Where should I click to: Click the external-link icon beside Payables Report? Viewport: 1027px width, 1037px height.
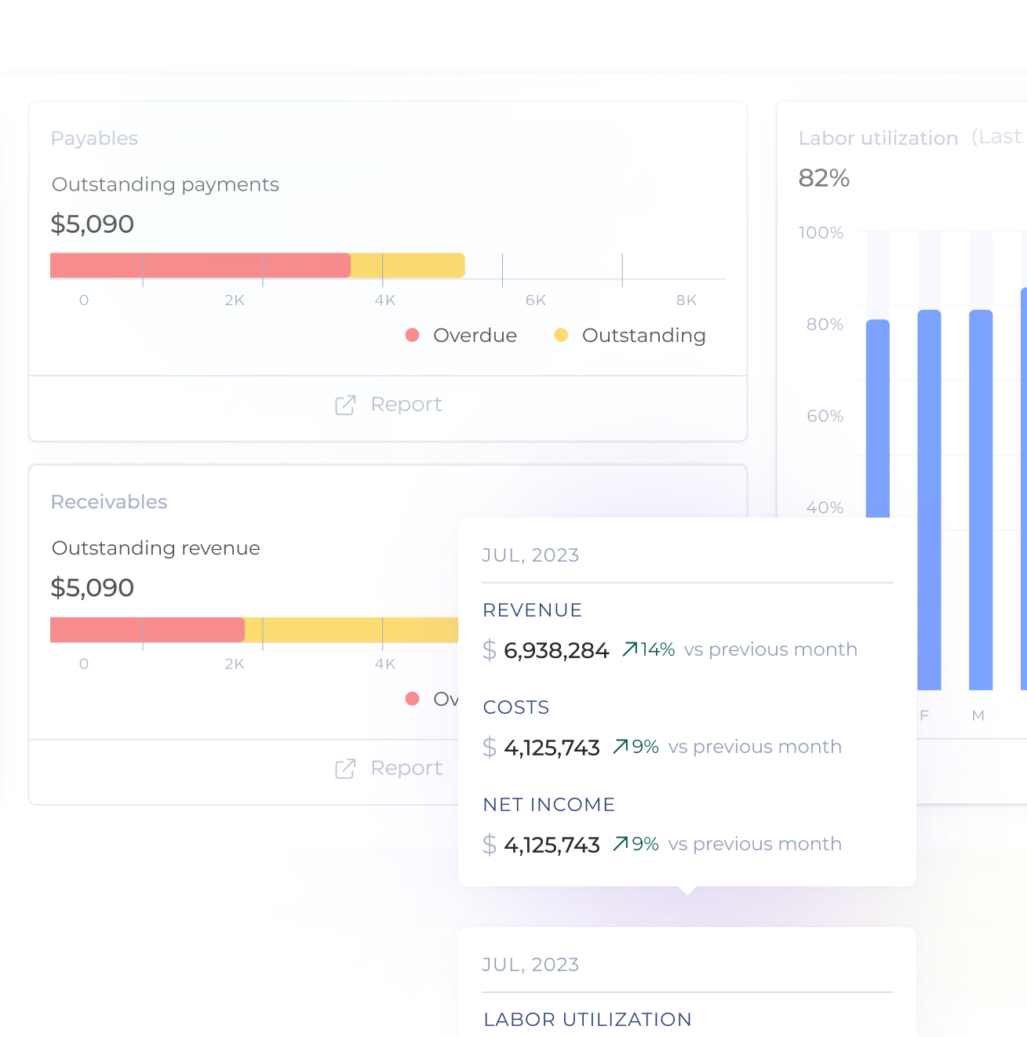[345, 405]
